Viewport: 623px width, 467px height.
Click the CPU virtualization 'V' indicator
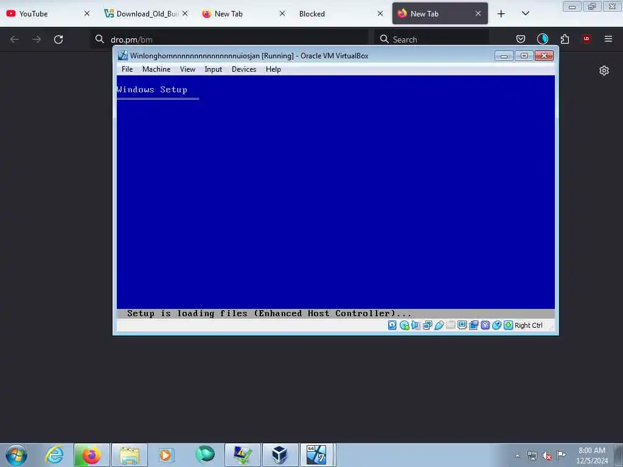tap(485, 325)
